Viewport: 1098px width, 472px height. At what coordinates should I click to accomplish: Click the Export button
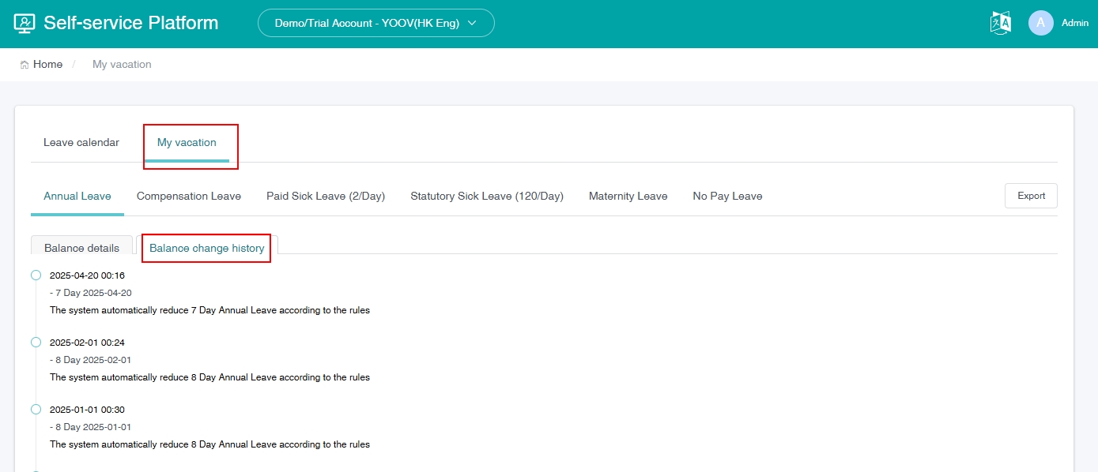pyautogui.click(x=1031, y=196)
